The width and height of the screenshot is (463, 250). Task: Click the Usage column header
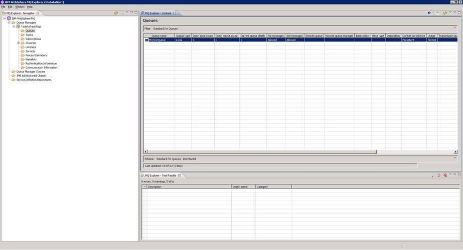(x=432, y=35)
